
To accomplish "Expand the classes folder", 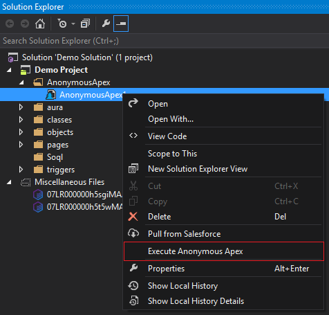I will (21, 120).
